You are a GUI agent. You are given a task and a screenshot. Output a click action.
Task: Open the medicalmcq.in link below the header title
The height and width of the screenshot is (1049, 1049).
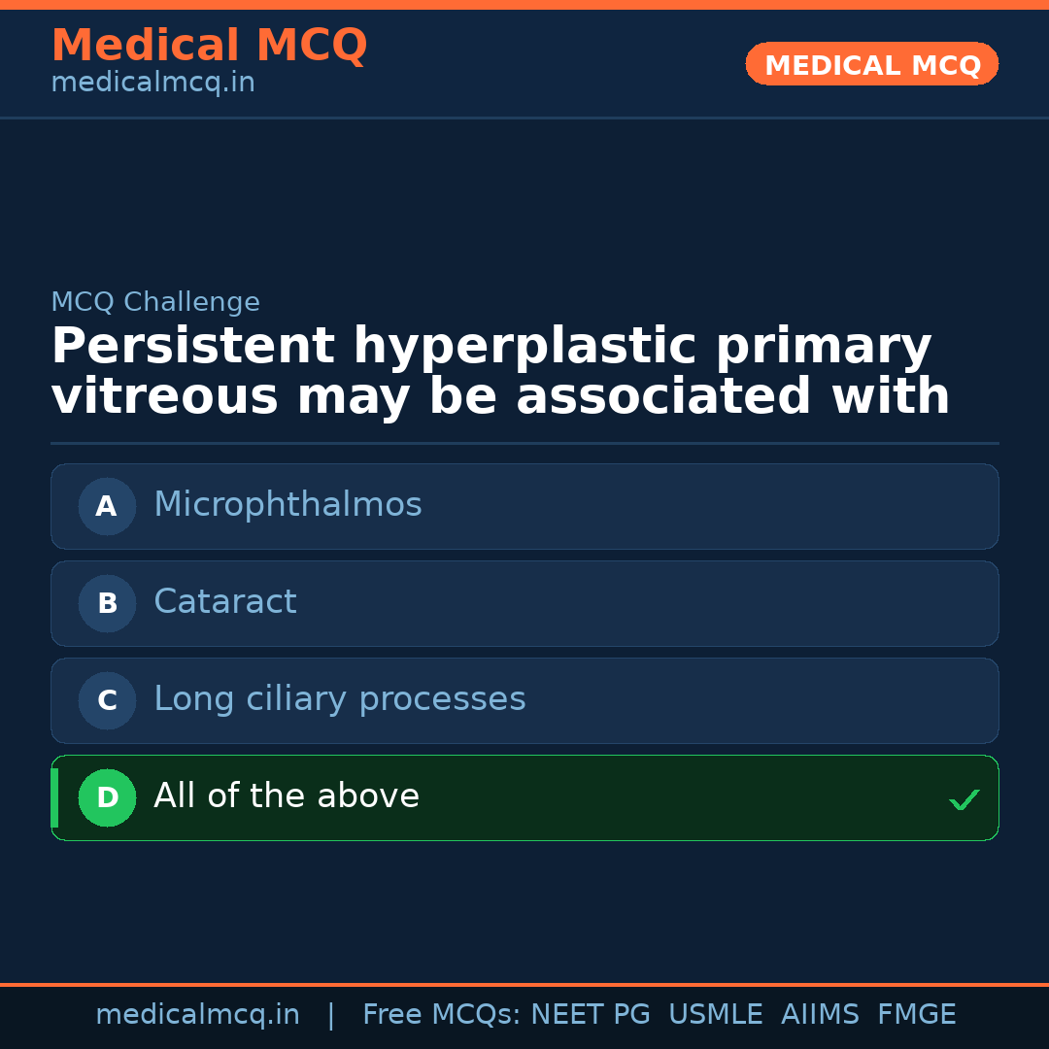[x=152, y=84]
